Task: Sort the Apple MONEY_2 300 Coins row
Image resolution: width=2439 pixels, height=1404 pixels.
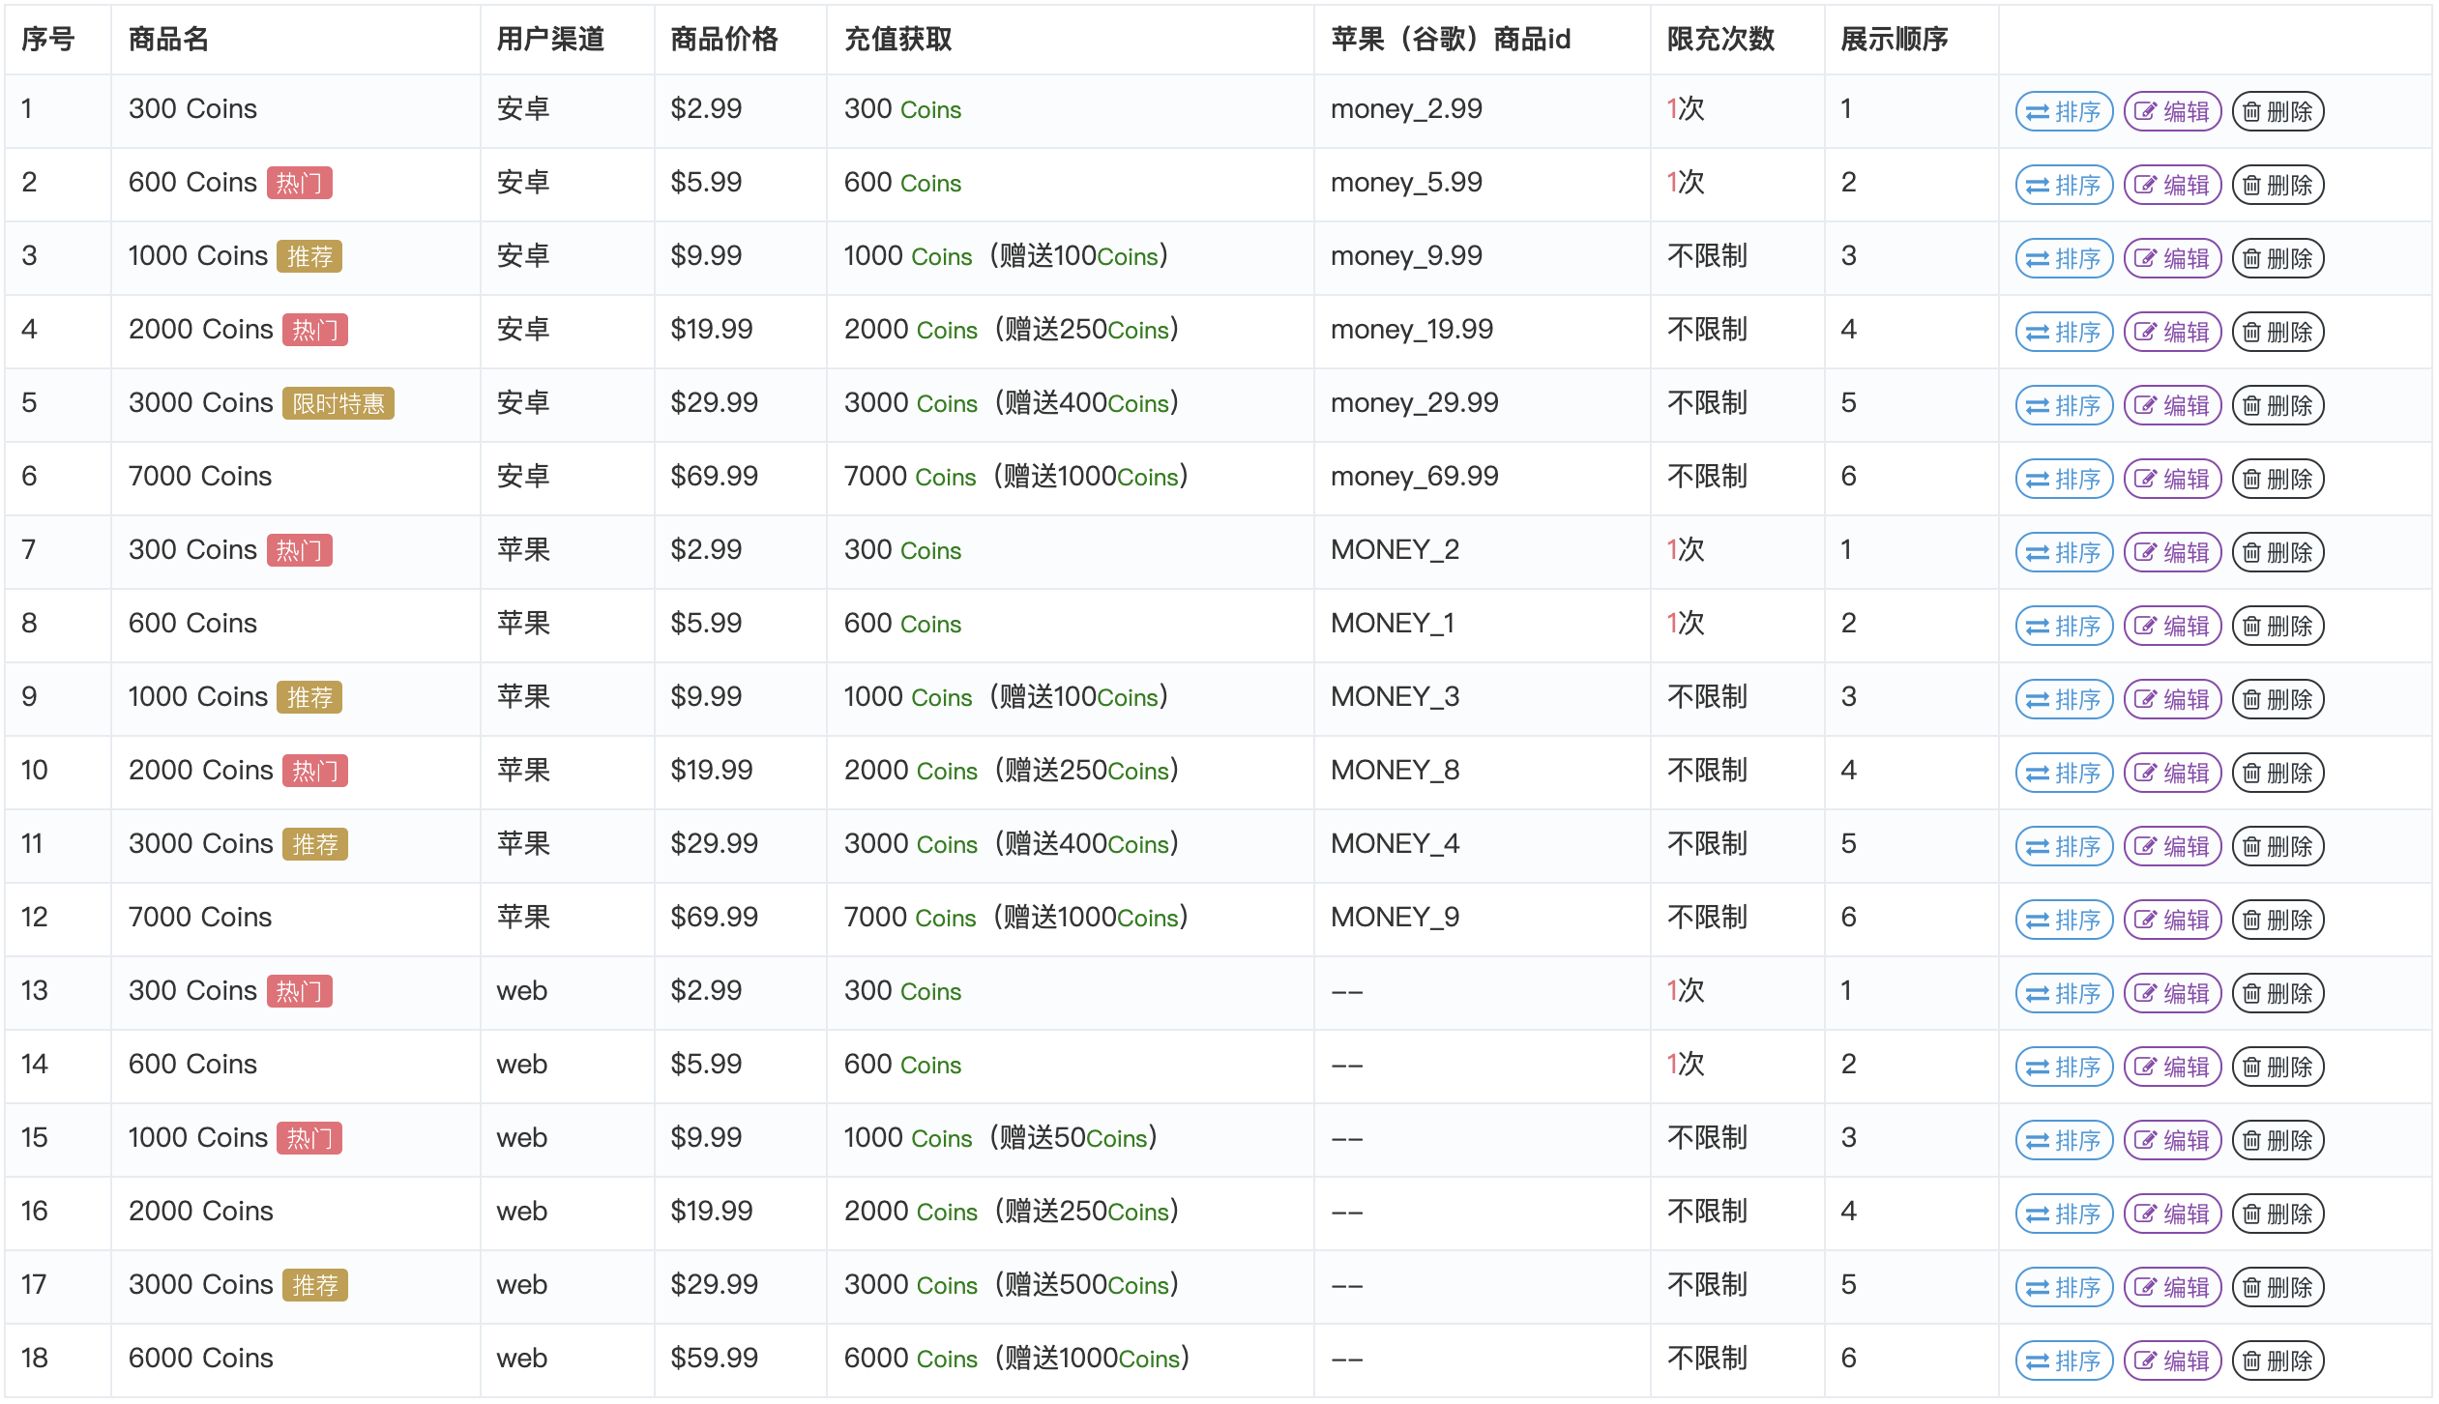Action: tap(2063, 552)
